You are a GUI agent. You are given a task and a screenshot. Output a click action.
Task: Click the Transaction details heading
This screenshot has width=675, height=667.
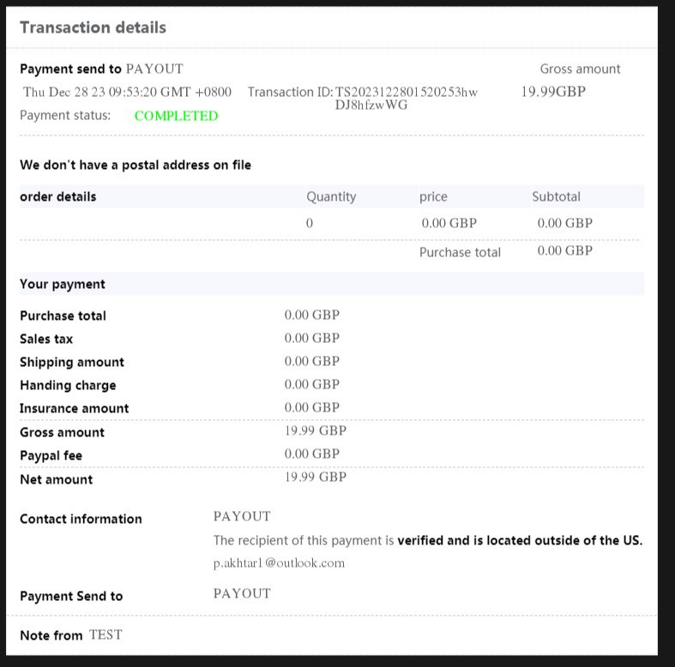(93, 27)
